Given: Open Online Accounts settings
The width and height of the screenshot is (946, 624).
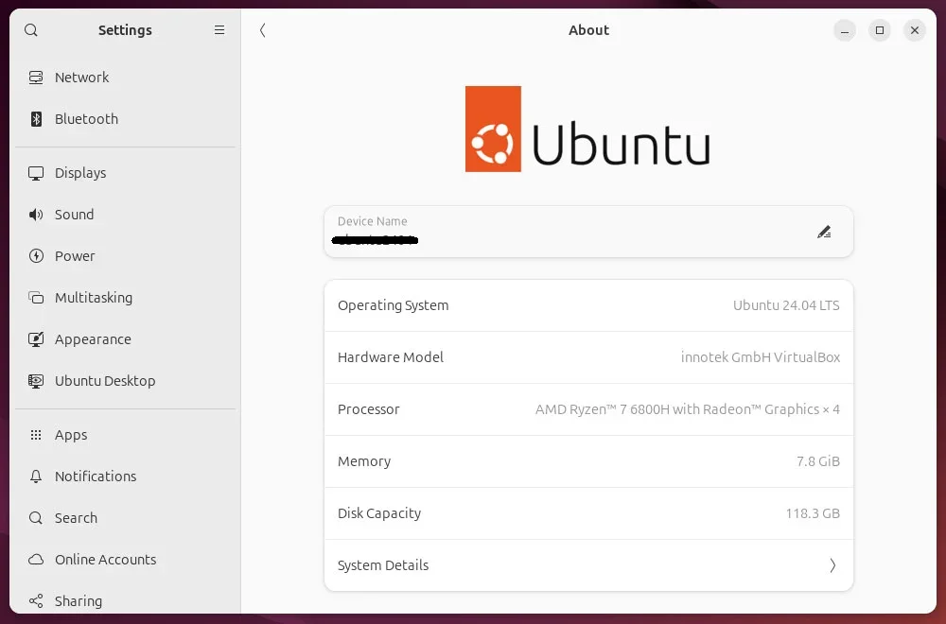Looking at the screenshot, I should tap(125, 560).
